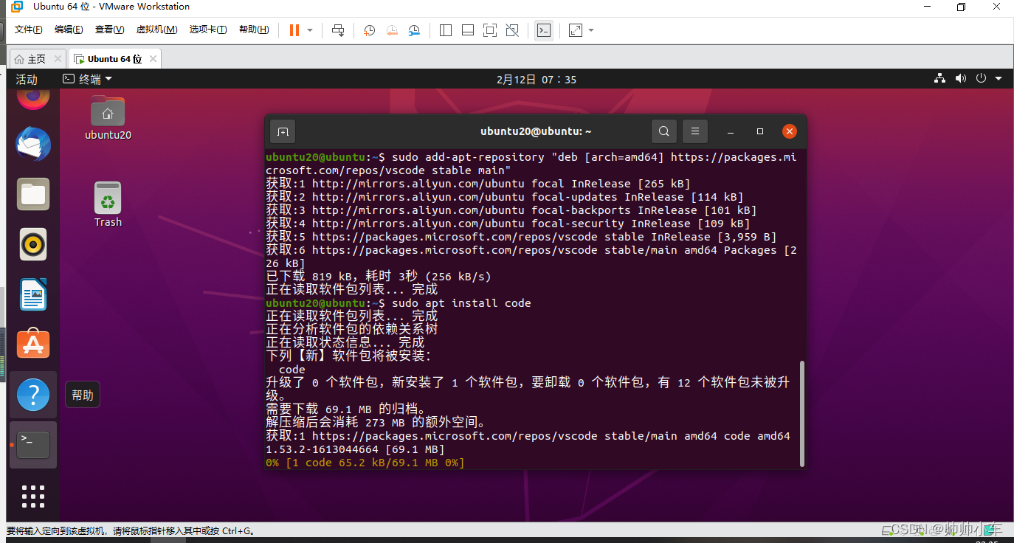
Task: Pause the virtual machine with the orange button
Action: click(294, 30)
